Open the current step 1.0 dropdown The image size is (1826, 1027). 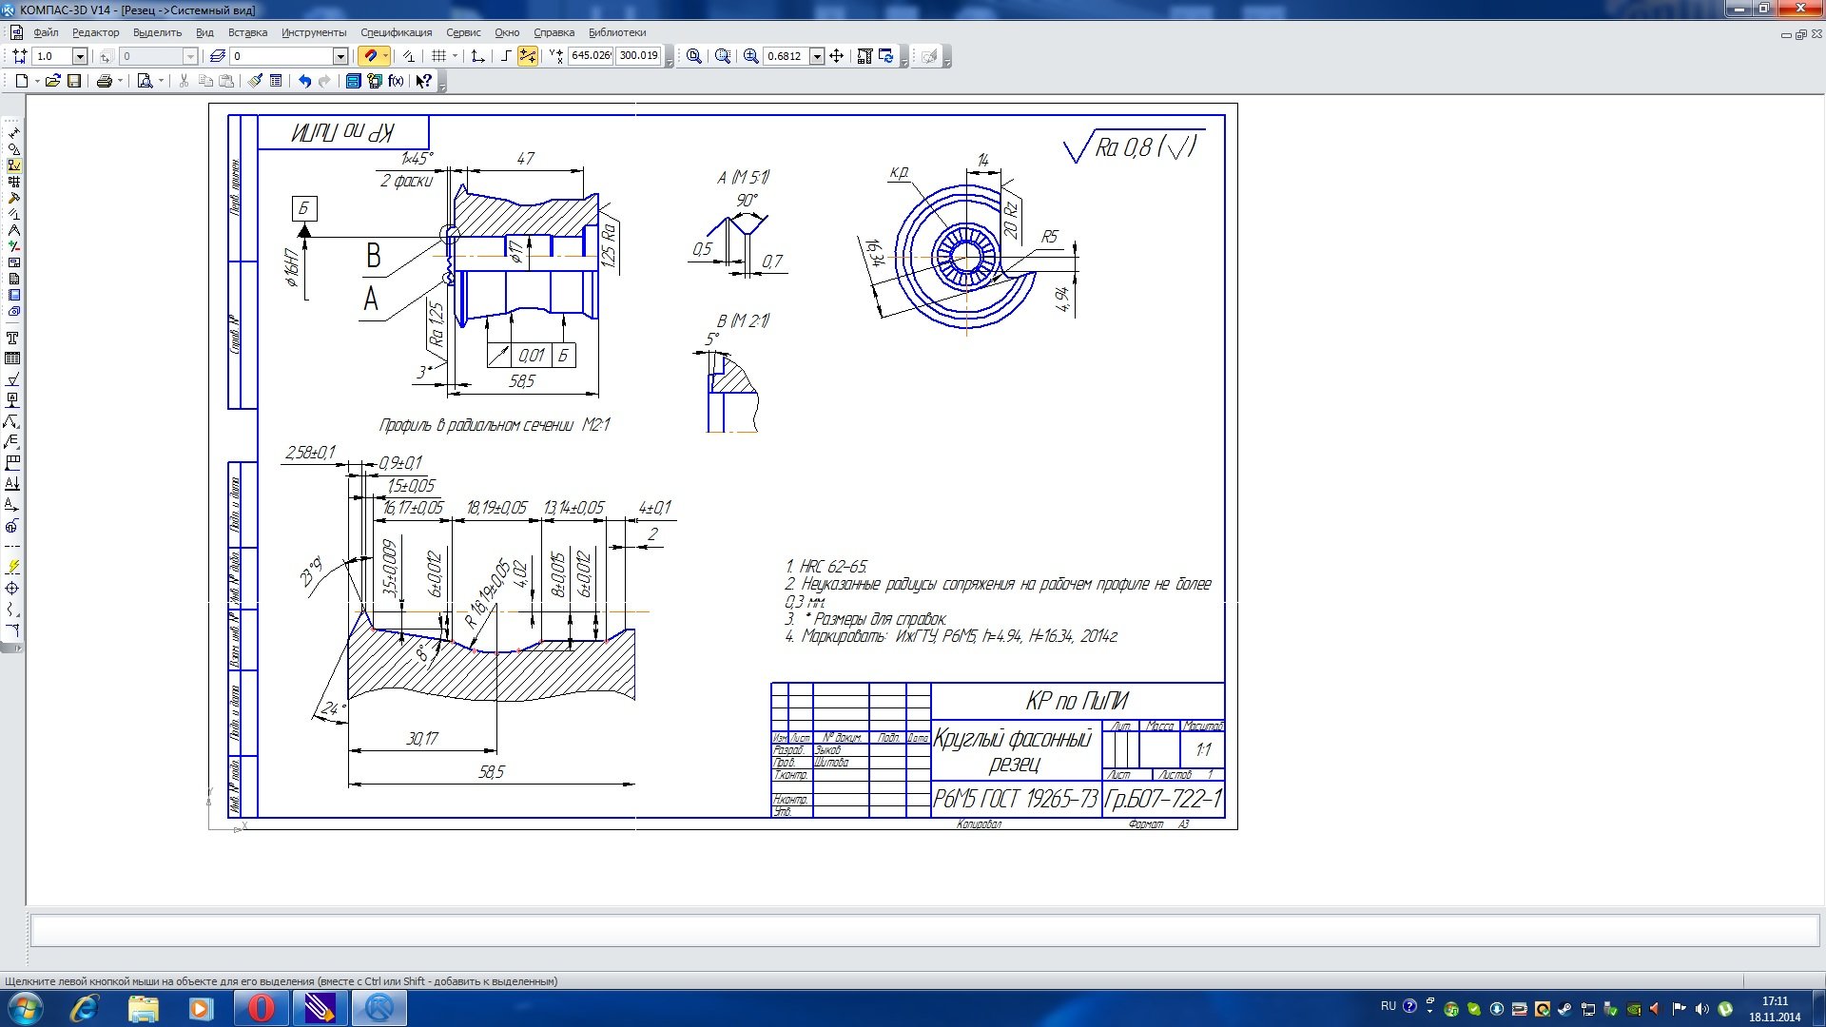80,56
